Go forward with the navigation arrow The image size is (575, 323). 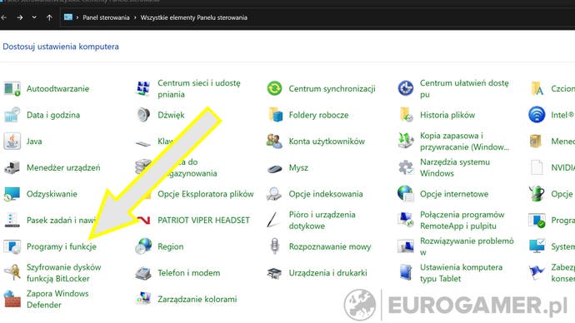(x=20, y=17)
